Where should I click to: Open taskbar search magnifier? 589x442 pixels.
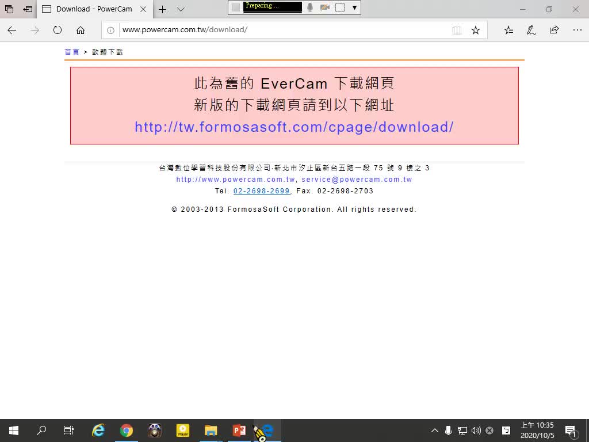[x=41, y=430]
